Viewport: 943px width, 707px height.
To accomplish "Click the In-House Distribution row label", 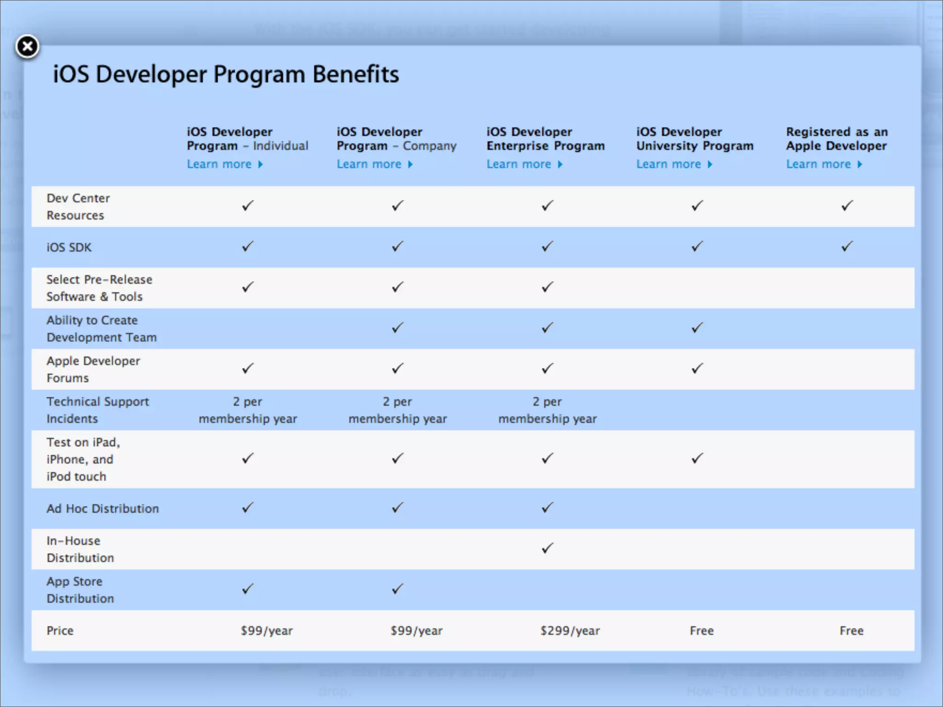I will [x=80, y=549].
